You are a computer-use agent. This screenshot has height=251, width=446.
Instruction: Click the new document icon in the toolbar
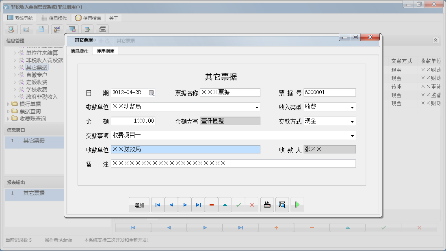41,29
